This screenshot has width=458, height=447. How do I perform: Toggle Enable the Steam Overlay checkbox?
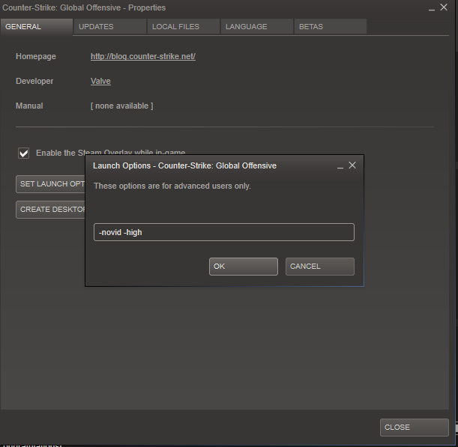pos(24,153)
